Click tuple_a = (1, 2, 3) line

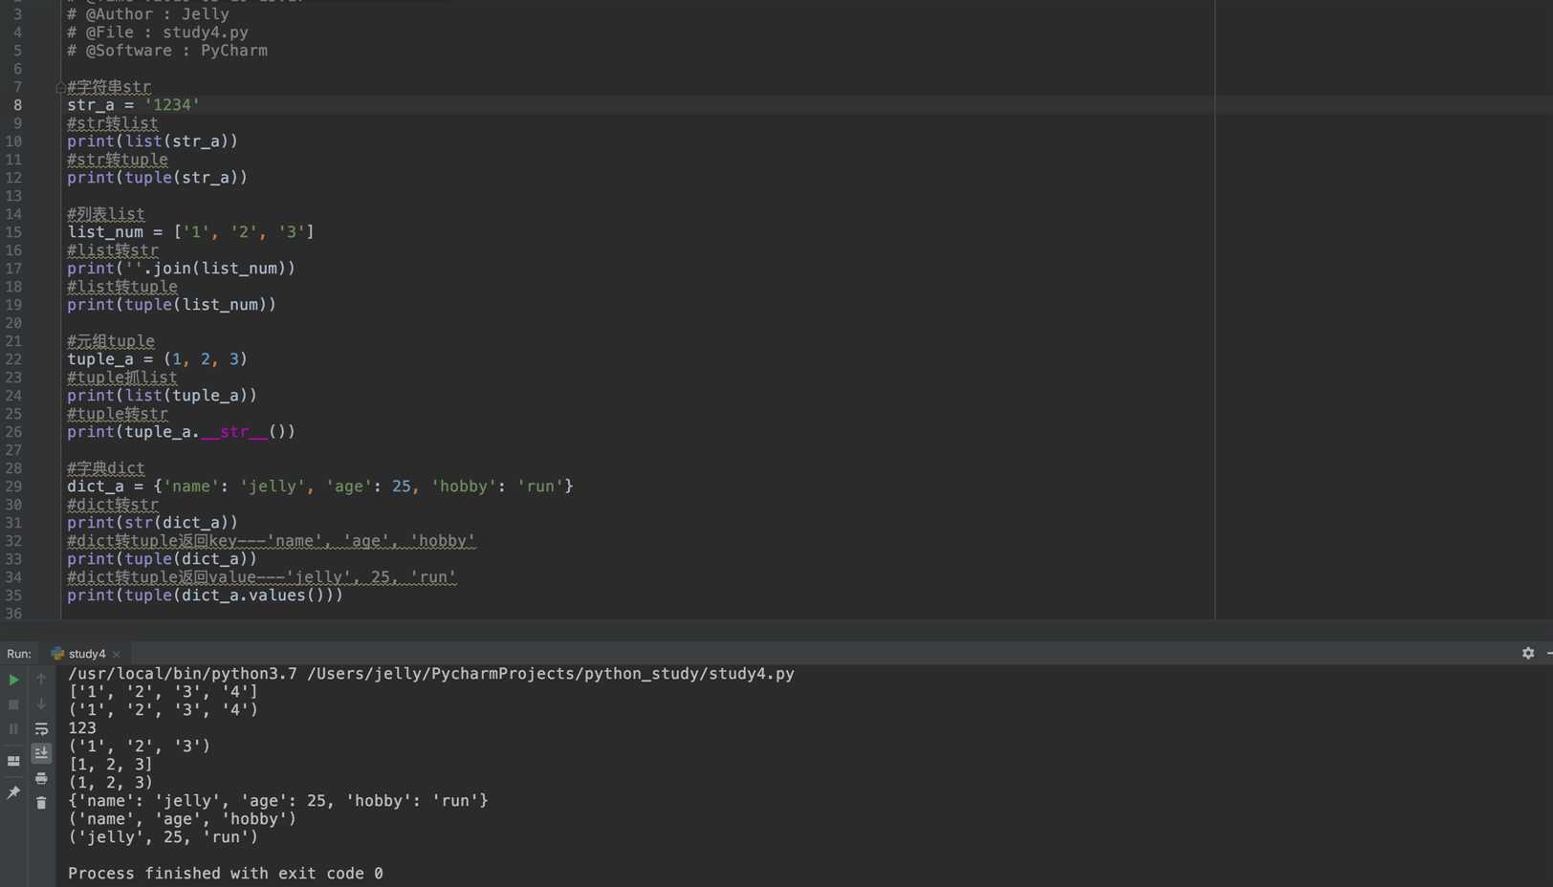pyautogui.click(x=157, y=359)
